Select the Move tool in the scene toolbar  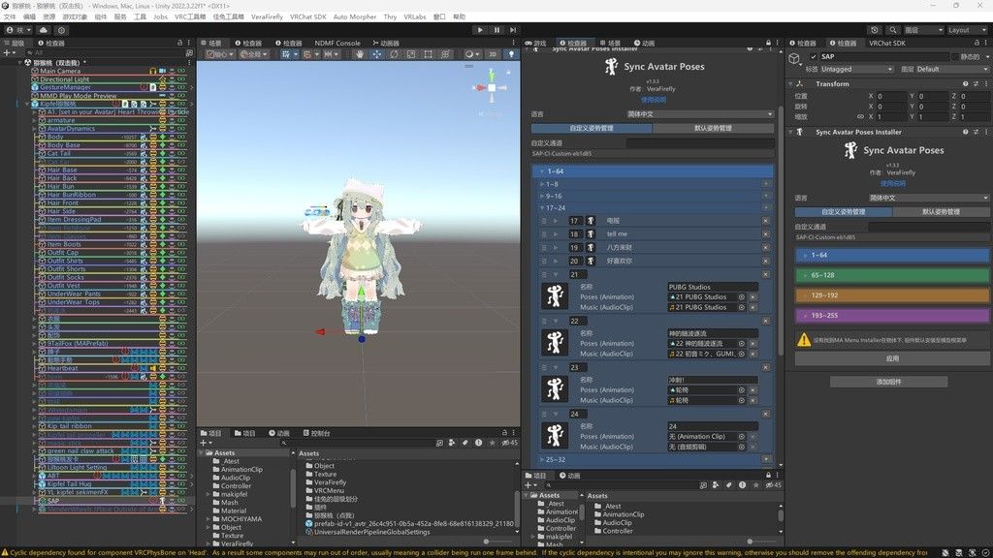click(377, 54)
